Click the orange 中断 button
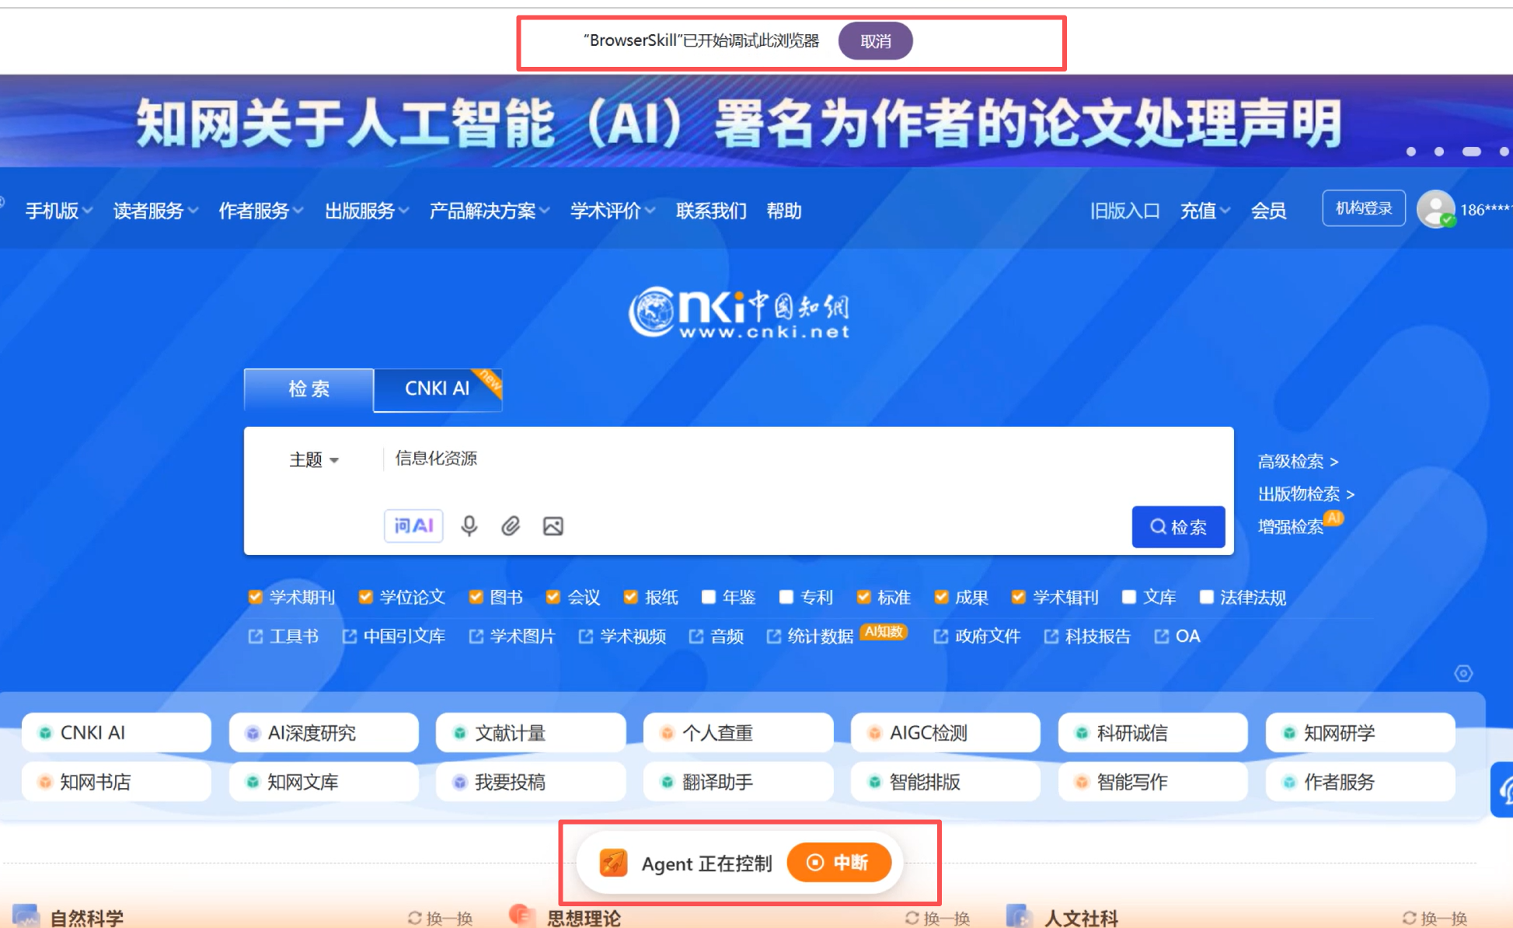1513x928 pixels. click(x=838, y=863)
